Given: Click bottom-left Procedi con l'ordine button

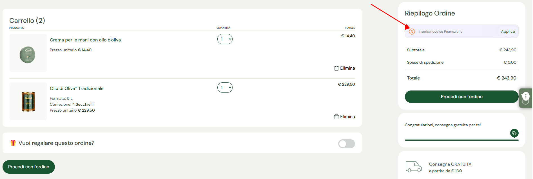Looking at the screenshot, I should click(28, 167).
